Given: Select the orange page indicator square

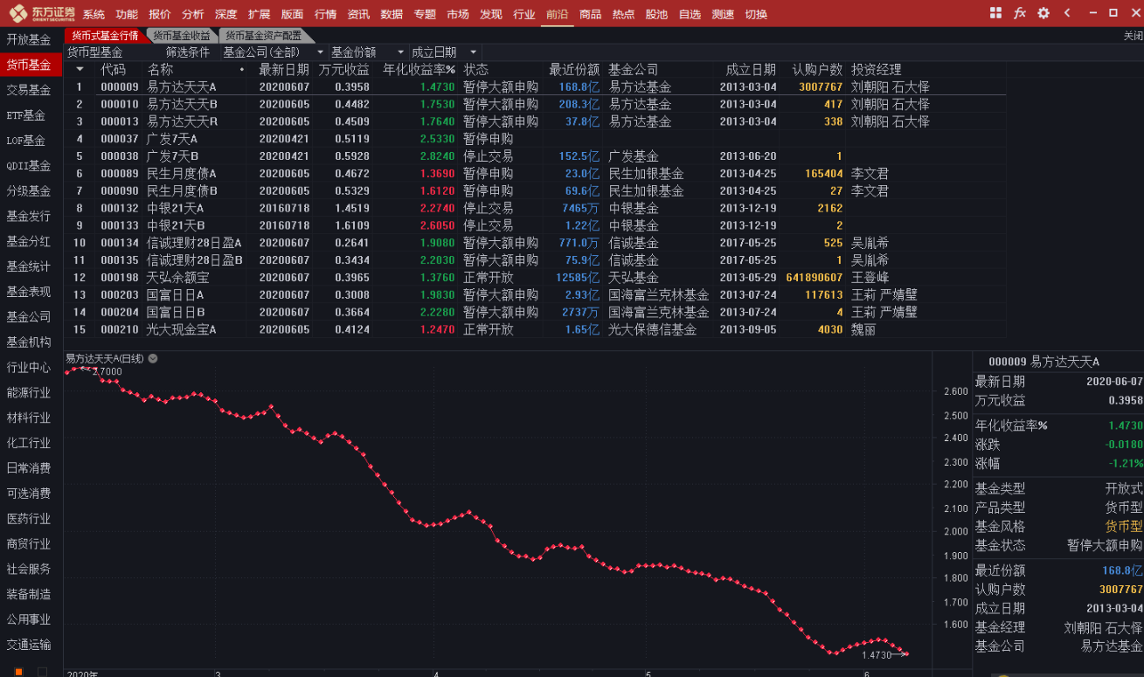Looking at the screenshot, I should pyautogui.click(x=18, y=671).
